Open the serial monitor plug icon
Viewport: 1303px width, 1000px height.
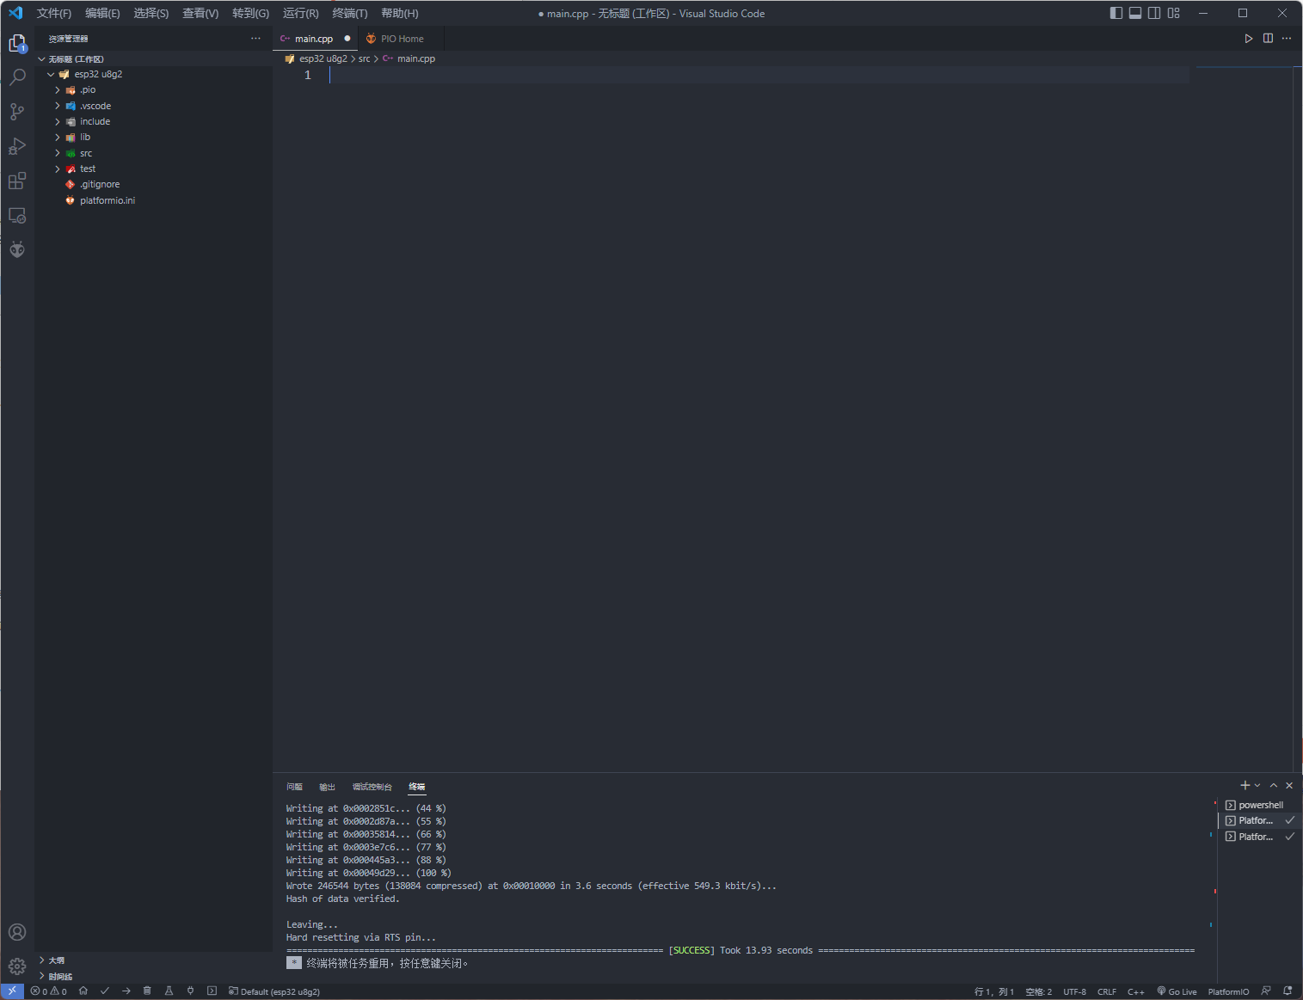[190, 991]
